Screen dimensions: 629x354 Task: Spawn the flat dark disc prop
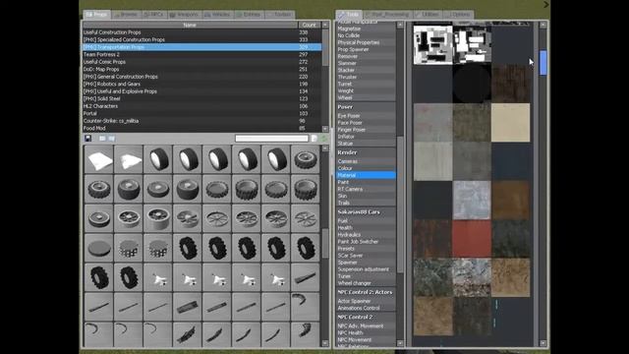[99, 248]
